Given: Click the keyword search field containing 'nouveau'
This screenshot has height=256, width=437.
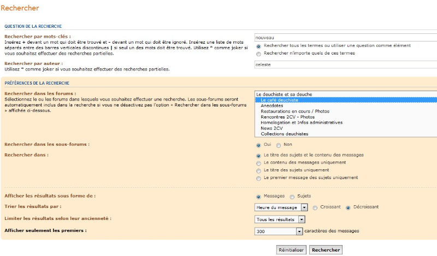Looking at the screenshot, I should coord(345,37).
